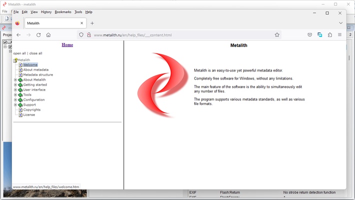Open the extensions puzzle-piece menu
The image size is (355, 200).
(x=330, y=35)
